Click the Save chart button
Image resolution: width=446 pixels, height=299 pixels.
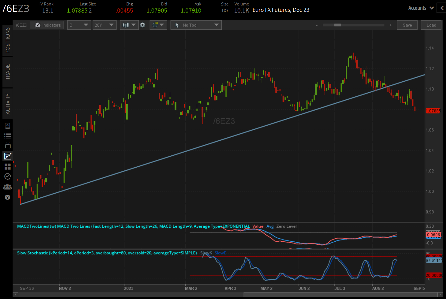407,25
